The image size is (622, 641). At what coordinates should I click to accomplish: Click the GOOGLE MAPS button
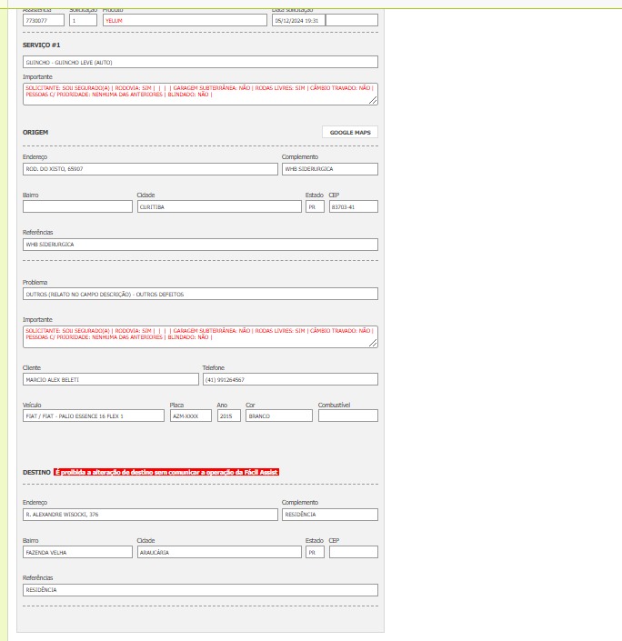coord(349,132)
